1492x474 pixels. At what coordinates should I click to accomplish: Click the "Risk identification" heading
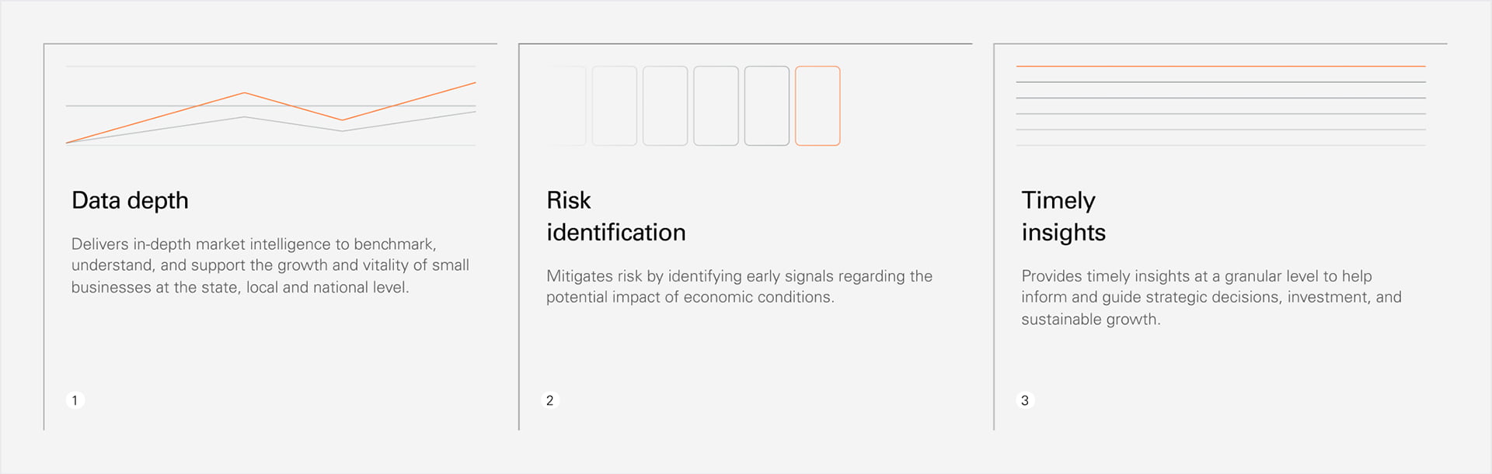point(615,216)
